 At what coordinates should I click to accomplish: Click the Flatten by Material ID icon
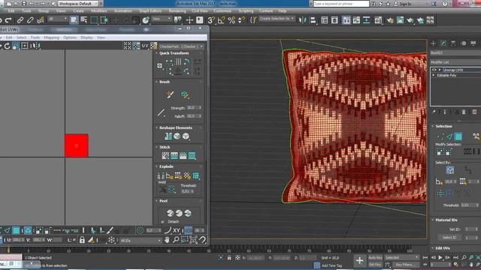coord(187,175)
